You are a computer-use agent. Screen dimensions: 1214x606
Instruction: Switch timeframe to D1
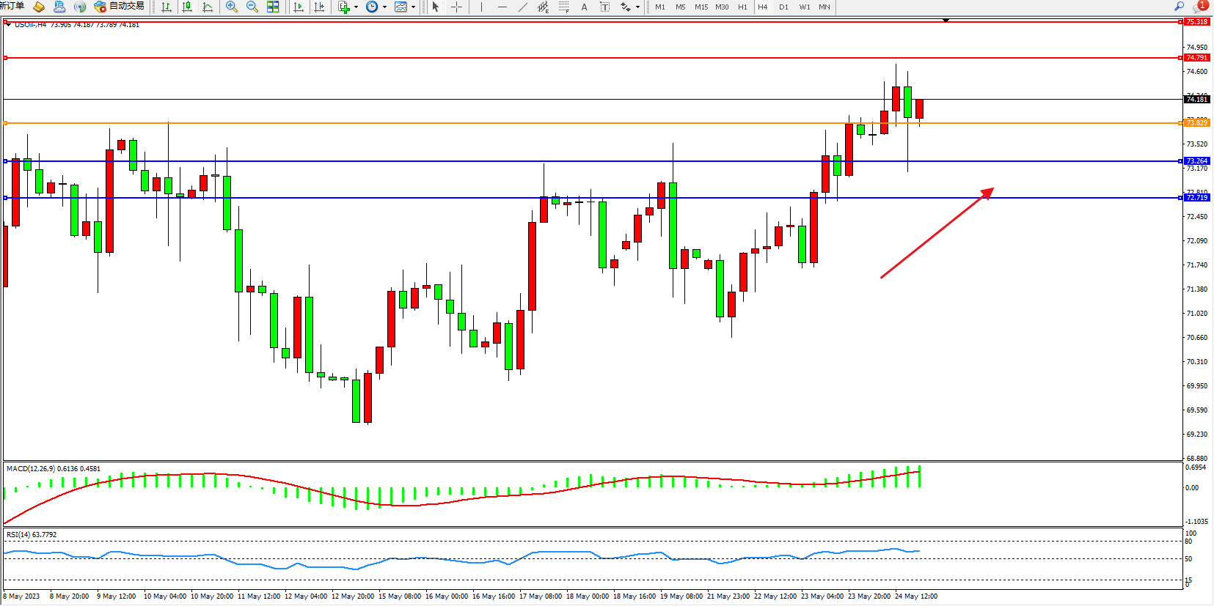tap(783, 7)
